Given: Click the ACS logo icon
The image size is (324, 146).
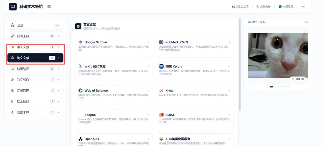Looking at the screenshot, I should click(x=161, y=139).
